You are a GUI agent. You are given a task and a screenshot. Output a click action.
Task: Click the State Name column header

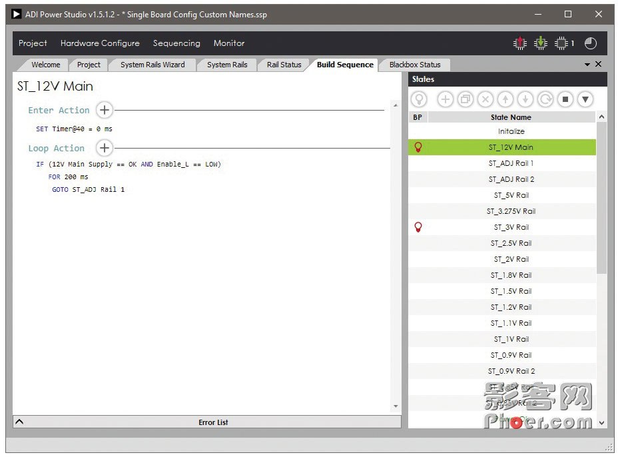(511, 117)
